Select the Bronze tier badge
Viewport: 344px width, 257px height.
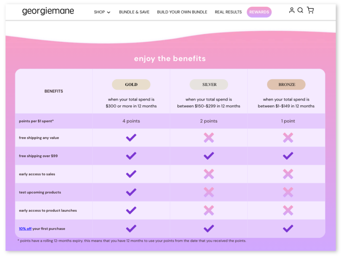pyautogui.click(x=286, y=85)
